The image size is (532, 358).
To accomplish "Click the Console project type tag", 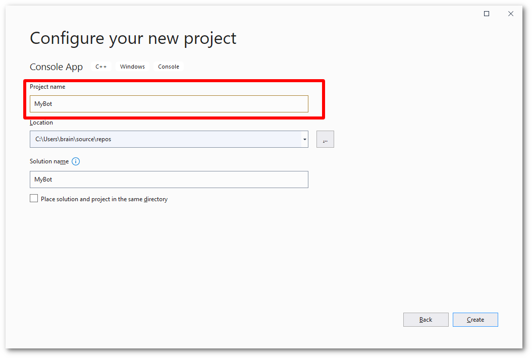I will coord(169,67).
